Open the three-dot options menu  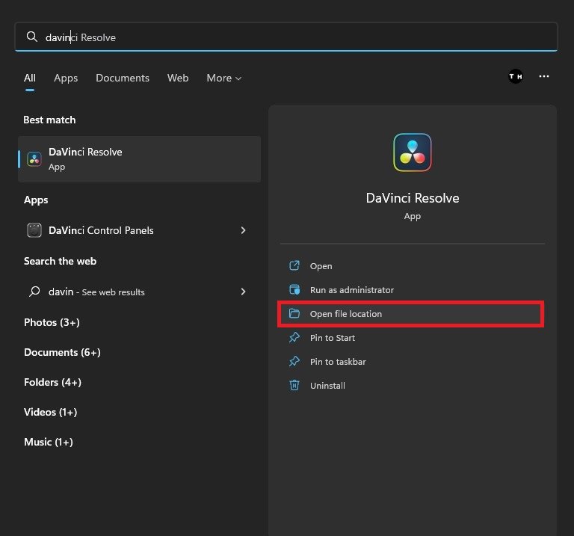(544, 76)
